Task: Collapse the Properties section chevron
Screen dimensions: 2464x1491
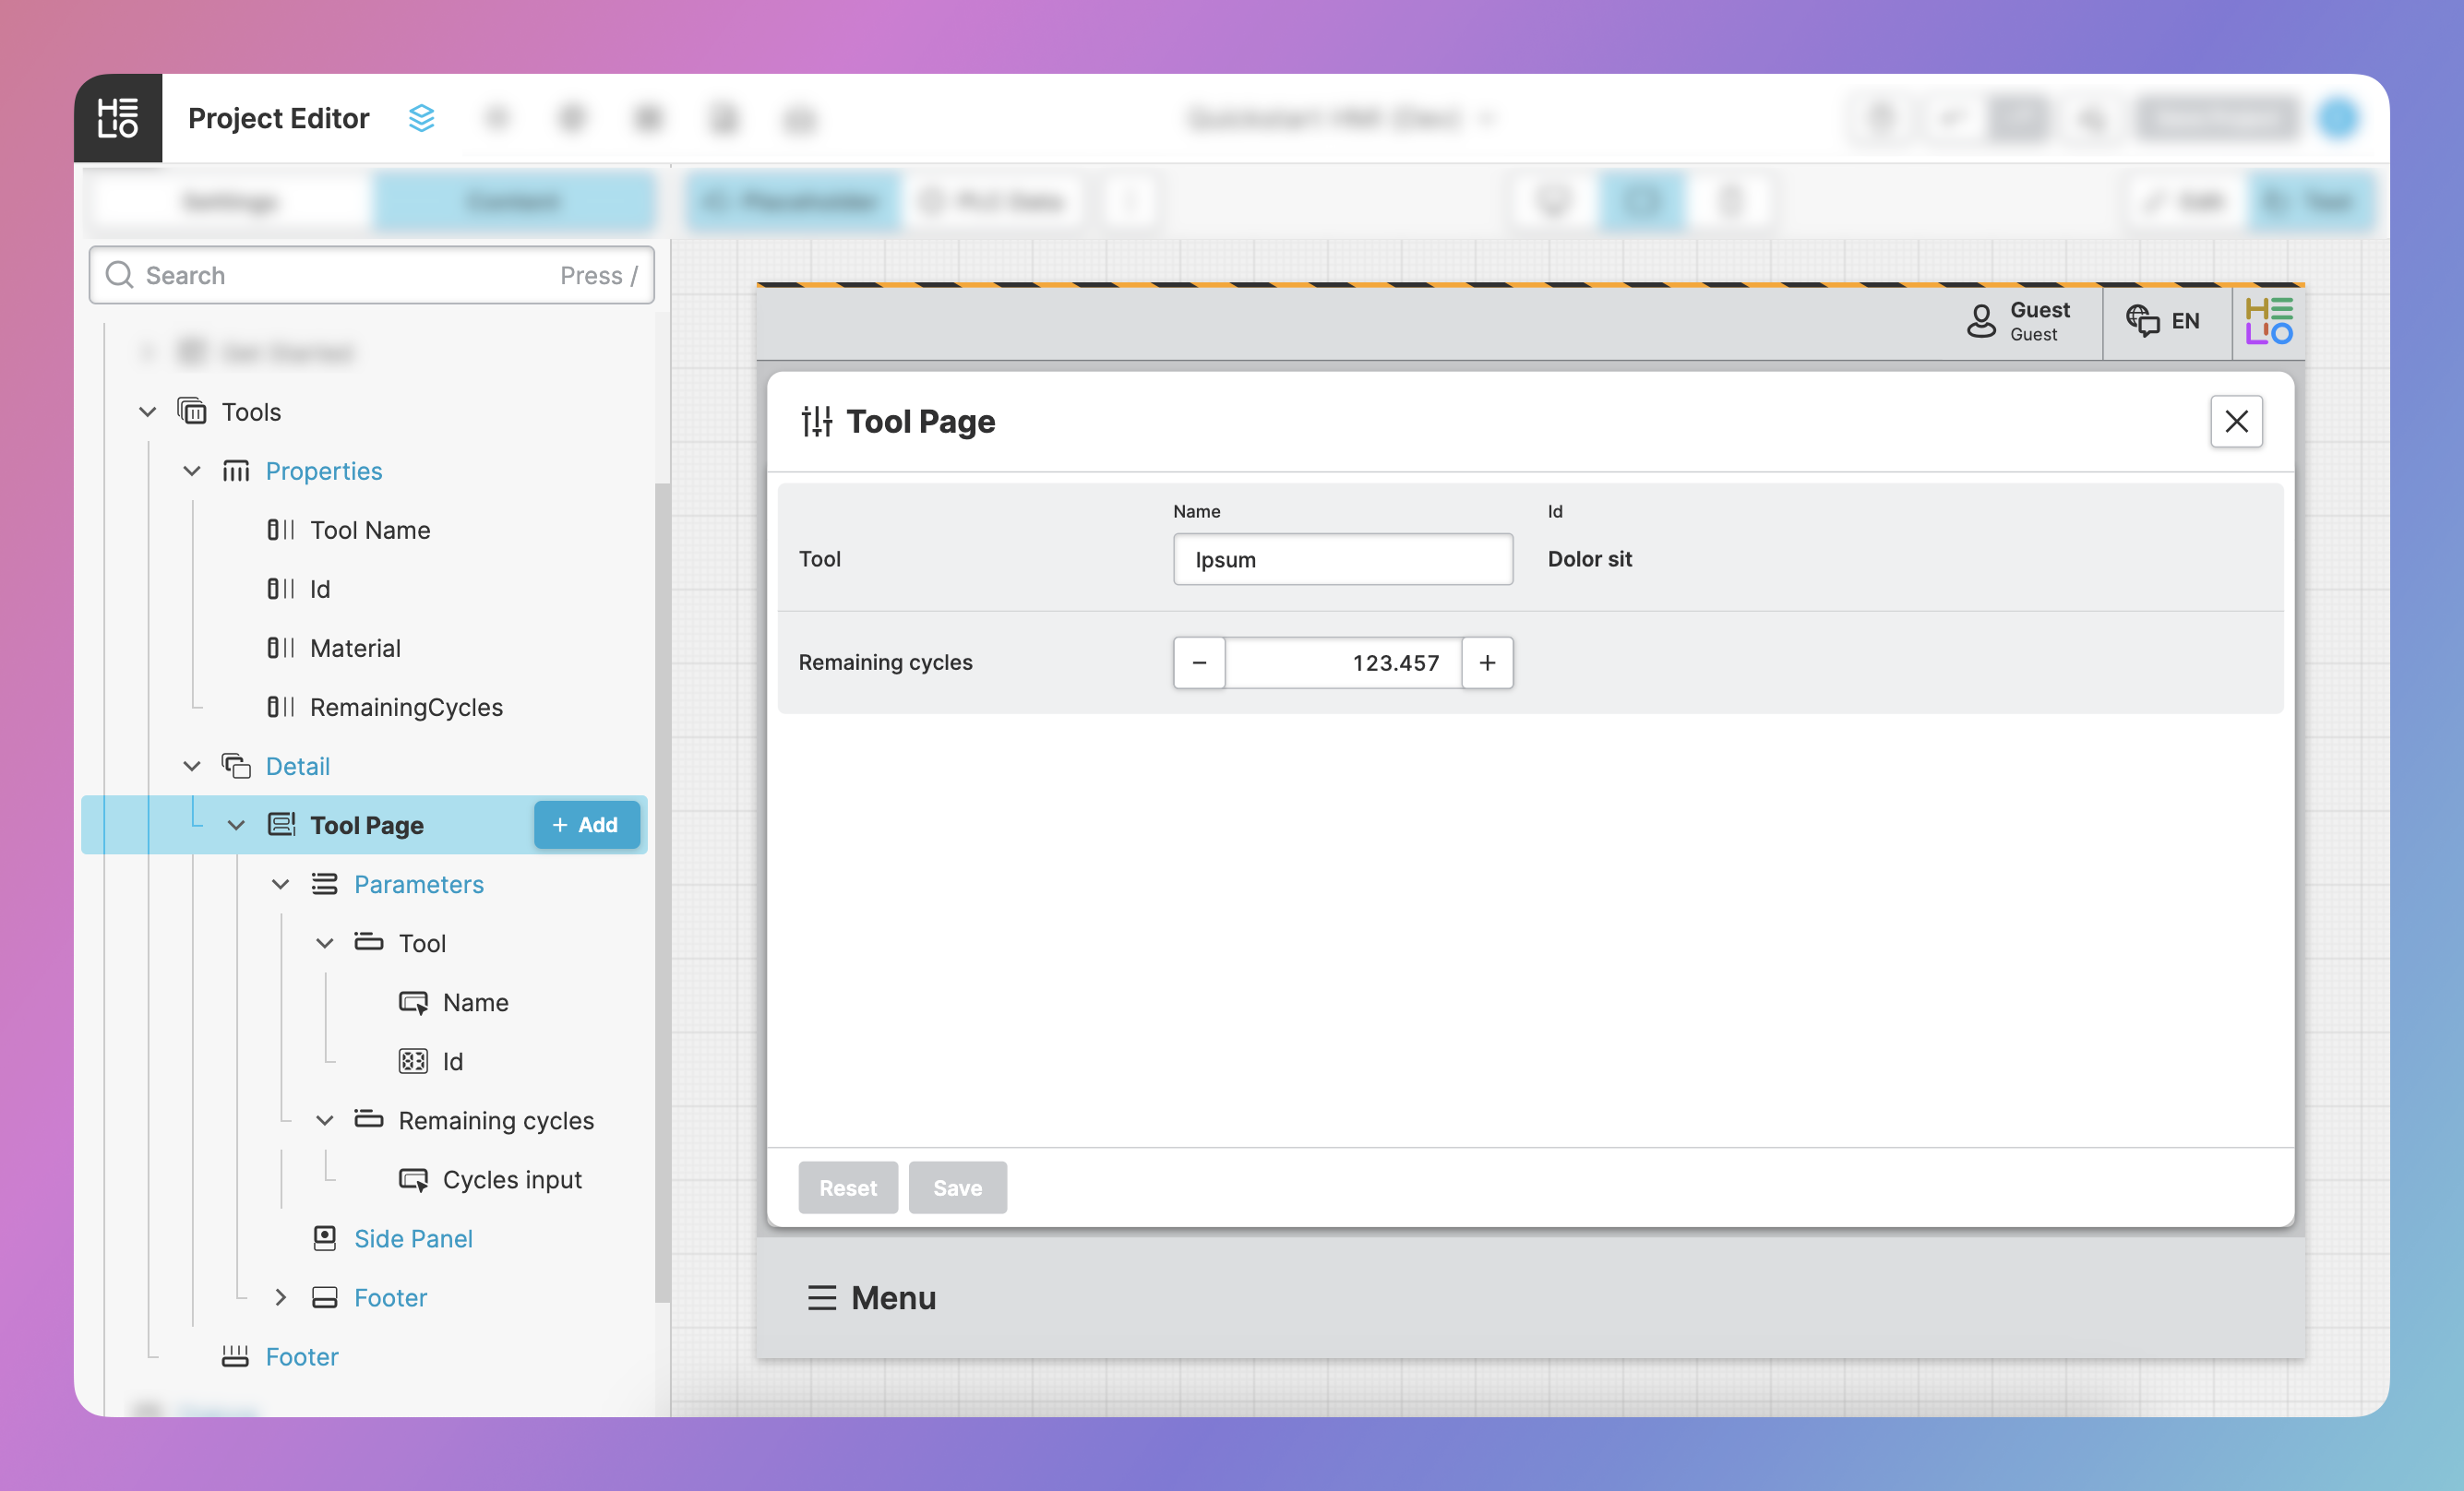Action: [192, 471]
